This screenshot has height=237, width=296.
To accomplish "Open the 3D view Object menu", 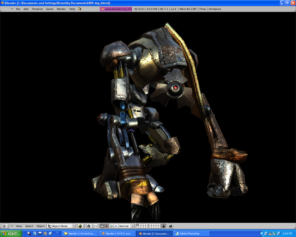I will click(41, 226).
